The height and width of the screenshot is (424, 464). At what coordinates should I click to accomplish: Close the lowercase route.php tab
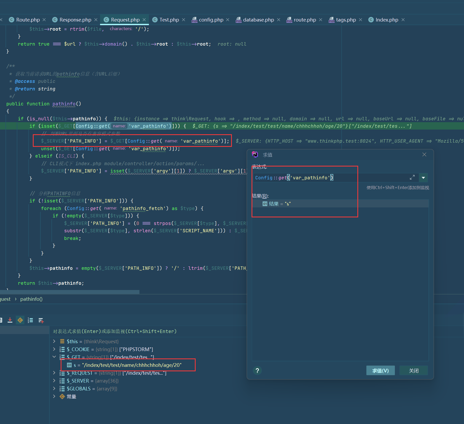pyautogui.click(x=321, y=20)
